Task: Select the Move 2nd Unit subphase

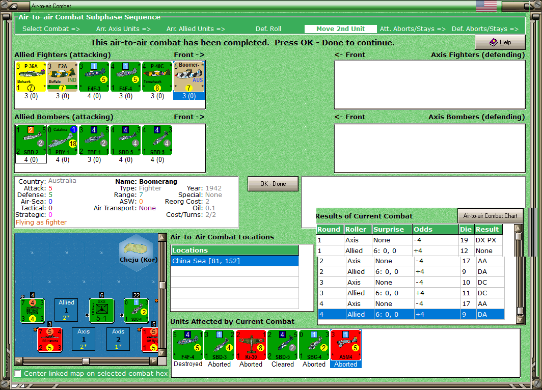Action: click(x=340, y=29)
